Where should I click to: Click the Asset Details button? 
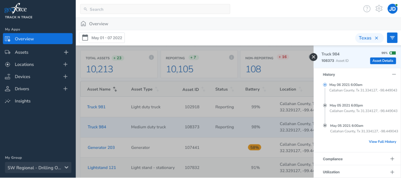(x=383, y=61)
